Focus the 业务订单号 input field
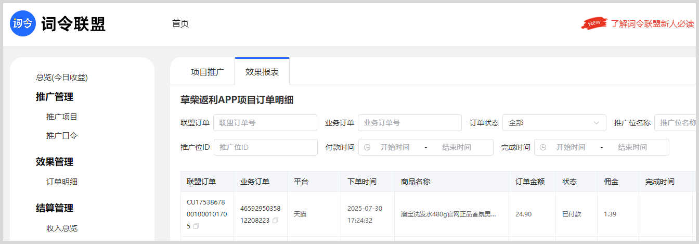Image resolution: width=699 pixels, height=244 pixels. tap(410, 123)
